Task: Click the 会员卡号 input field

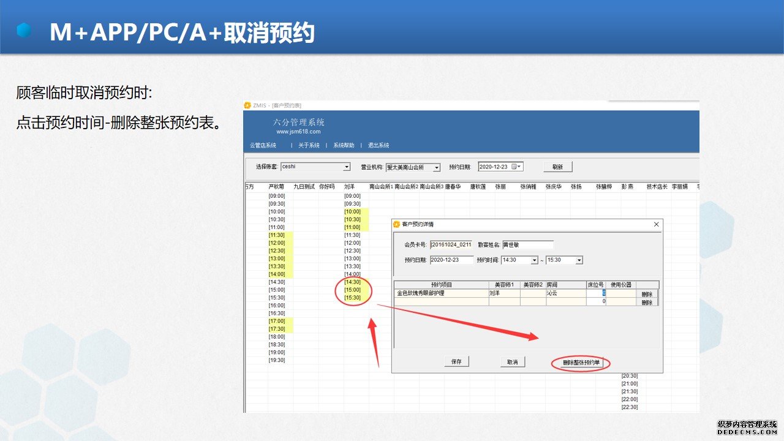Action: click(451, 244)
